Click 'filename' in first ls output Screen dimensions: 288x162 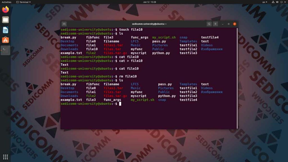point(111,41)
